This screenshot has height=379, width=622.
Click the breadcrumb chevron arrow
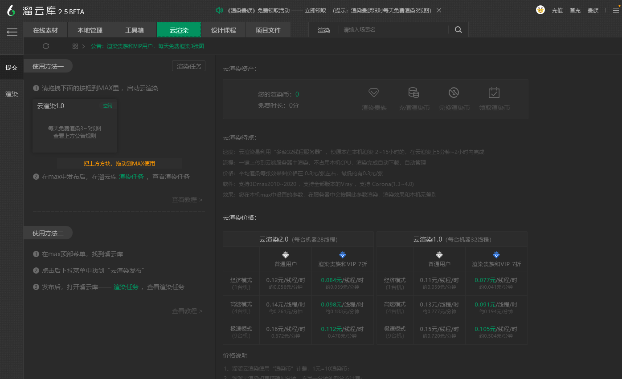point(83,46)
